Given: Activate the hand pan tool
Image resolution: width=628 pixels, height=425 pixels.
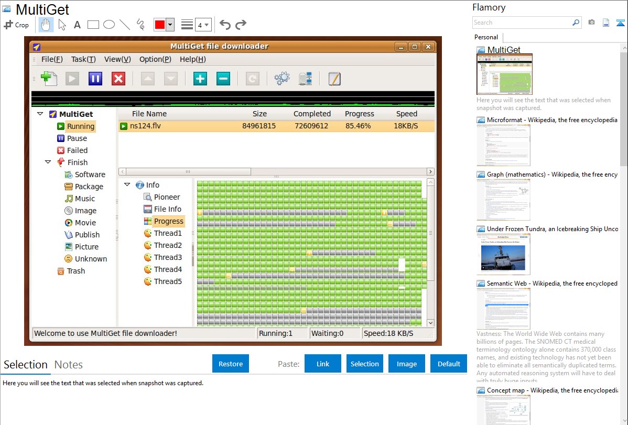Looking at the screenshot, I should (x=46, y=25).
